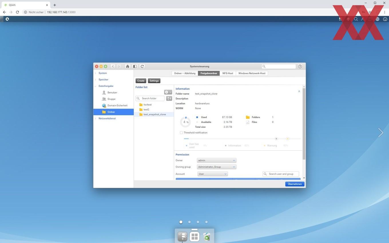Switch to the Ordner – Abbildung tab

pyautogui.click(x=185, y=73)
